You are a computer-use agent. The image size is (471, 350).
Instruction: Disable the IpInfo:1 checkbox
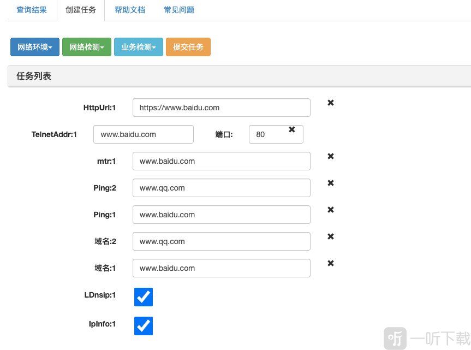point(143,325)
